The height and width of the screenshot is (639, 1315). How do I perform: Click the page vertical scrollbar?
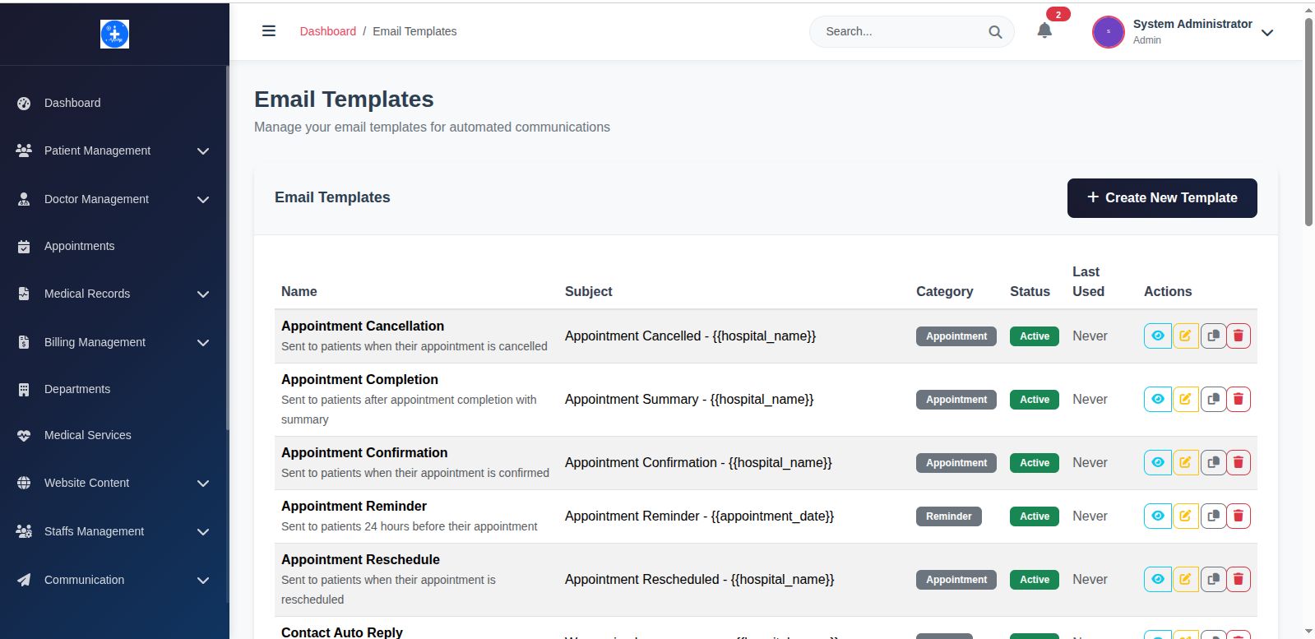[1308, 123]
